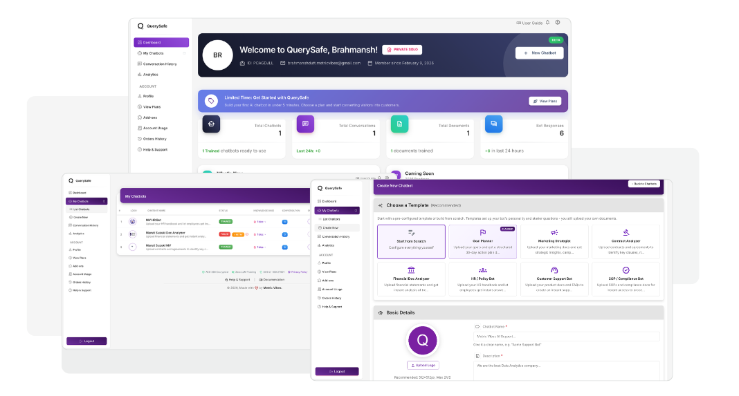
Task: Click the purple Total Conversations icon
Action: point(305,124)
